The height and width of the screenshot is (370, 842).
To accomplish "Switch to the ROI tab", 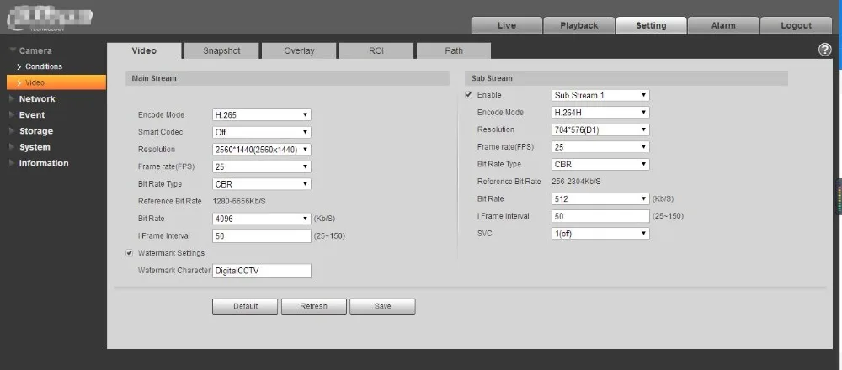I will (x=376, y=51).
